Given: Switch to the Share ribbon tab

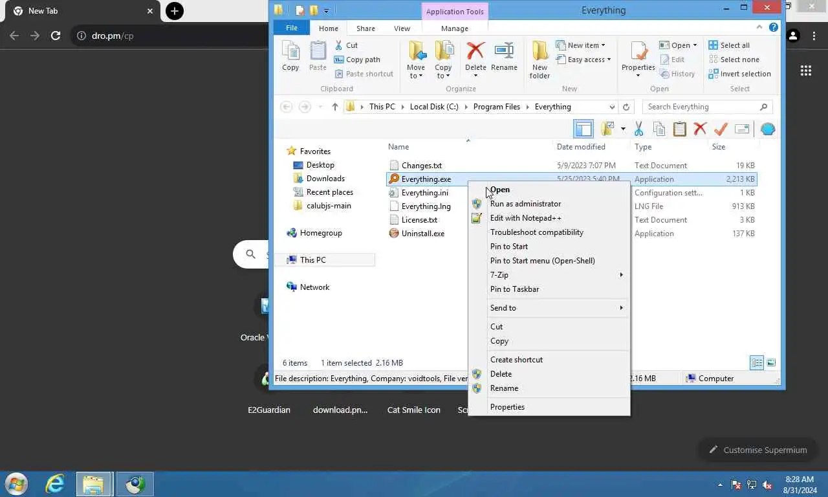Looking at the screenshot, I should (365, 28).
